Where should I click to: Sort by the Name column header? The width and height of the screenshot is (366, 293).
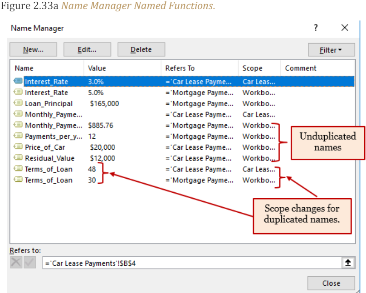click(x=47, y=68)
